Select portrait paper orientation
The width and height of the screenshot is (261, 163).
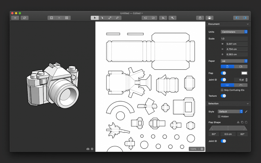coord(227,67)
